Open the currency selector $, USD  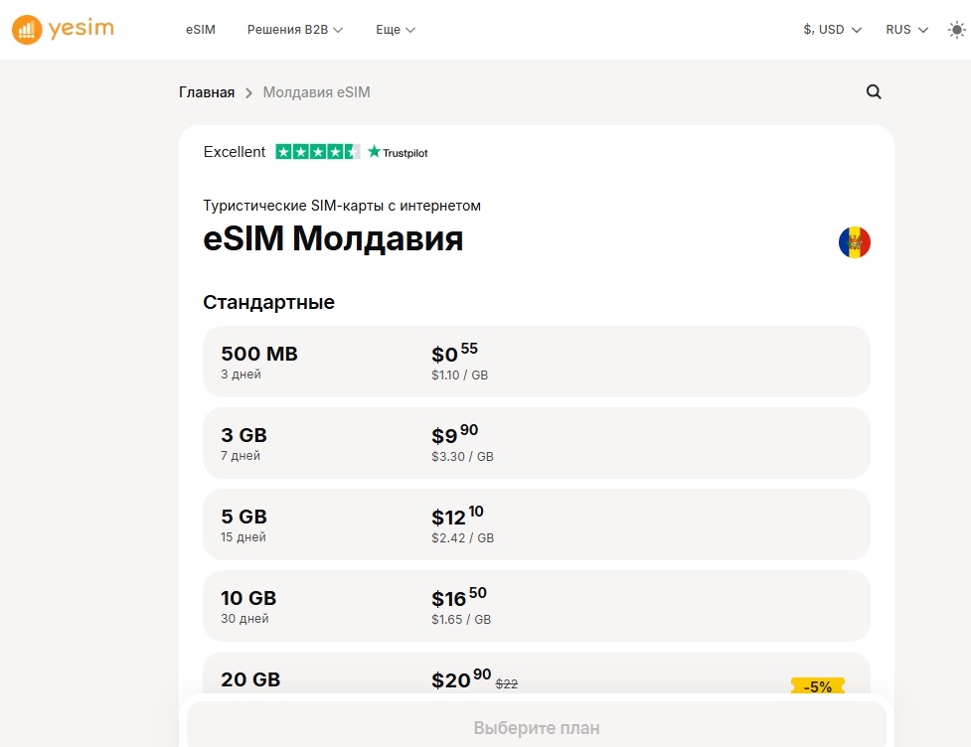click(x=831, y=30)
